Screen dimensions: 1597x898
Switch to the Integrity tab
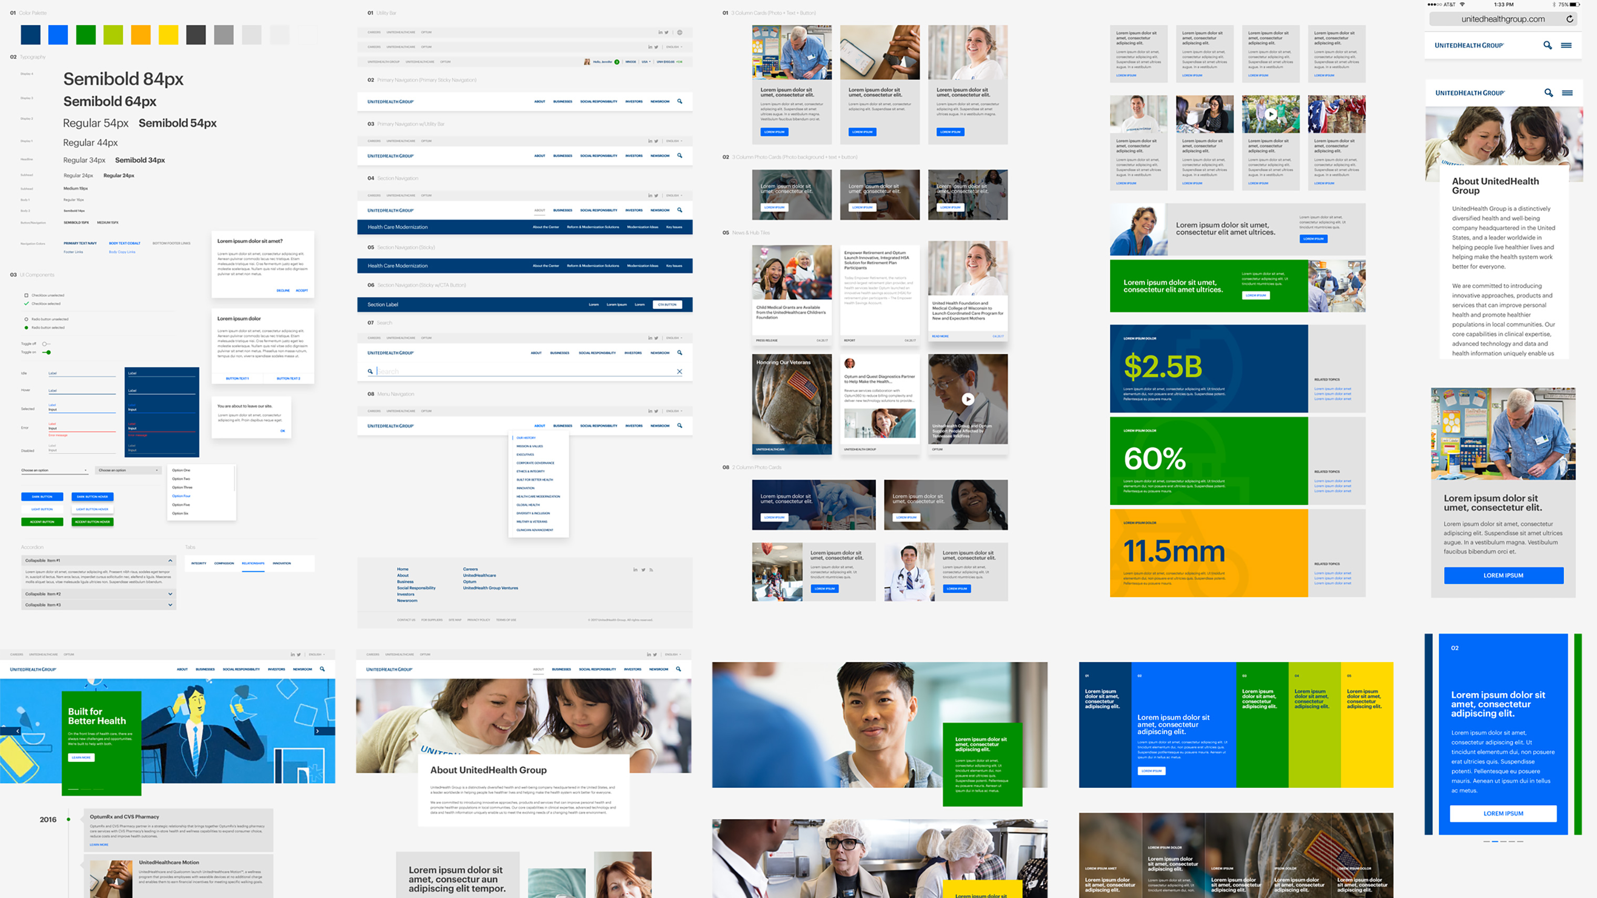[199, 563]
